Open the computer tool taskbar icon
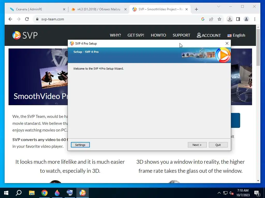Viewport: 265px width, 198px height. coord(70,193)
